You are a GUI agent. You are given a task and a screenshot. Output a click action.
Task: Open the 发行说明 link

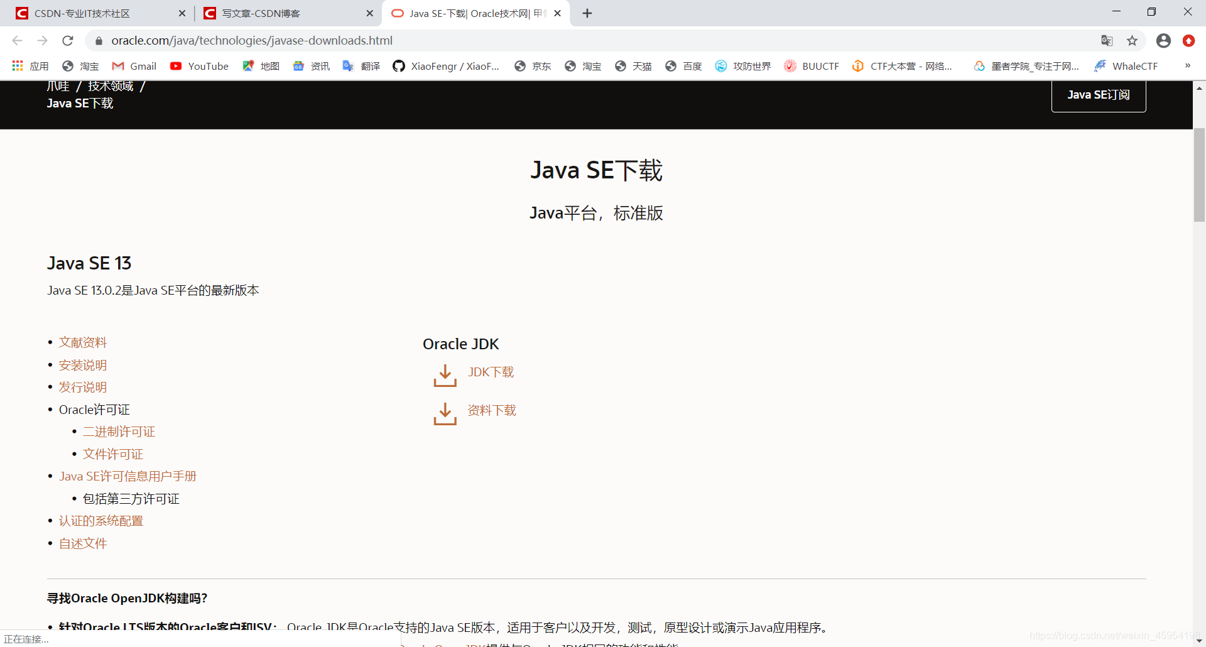coord(83,387)
